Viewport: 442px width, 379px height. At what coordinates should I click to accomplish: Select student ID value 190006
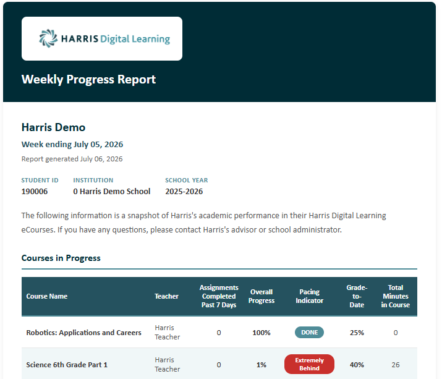pyautogui.click(x=35, y=192)
